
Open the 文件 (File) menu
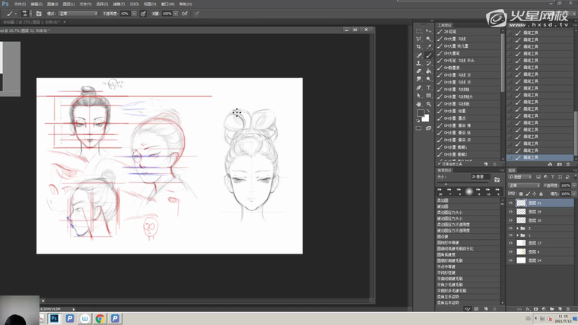coord(19,4)
